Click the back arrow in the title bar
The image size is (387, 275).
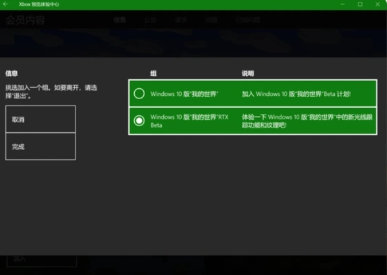click(6, 5)
